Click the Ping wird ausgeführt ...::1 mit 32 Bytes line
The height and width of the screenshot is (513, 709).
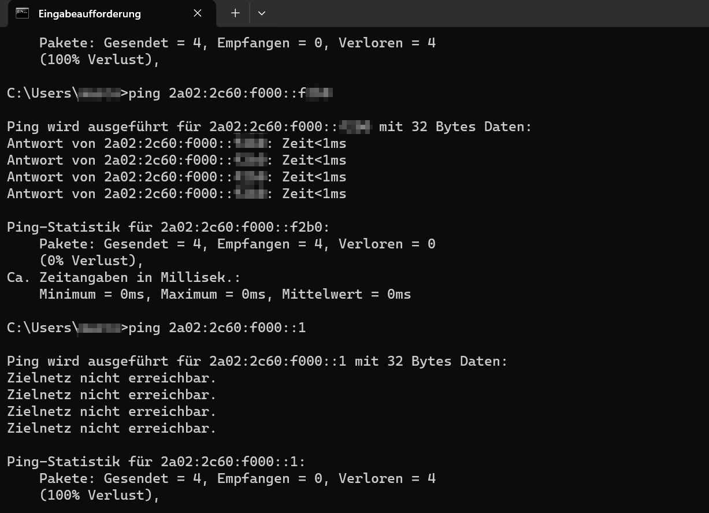click(x=257, y=361)
